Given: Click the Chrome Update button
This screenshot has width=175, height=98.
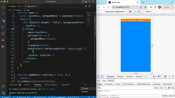Looking at the screenshot, I should click(168, 7).
